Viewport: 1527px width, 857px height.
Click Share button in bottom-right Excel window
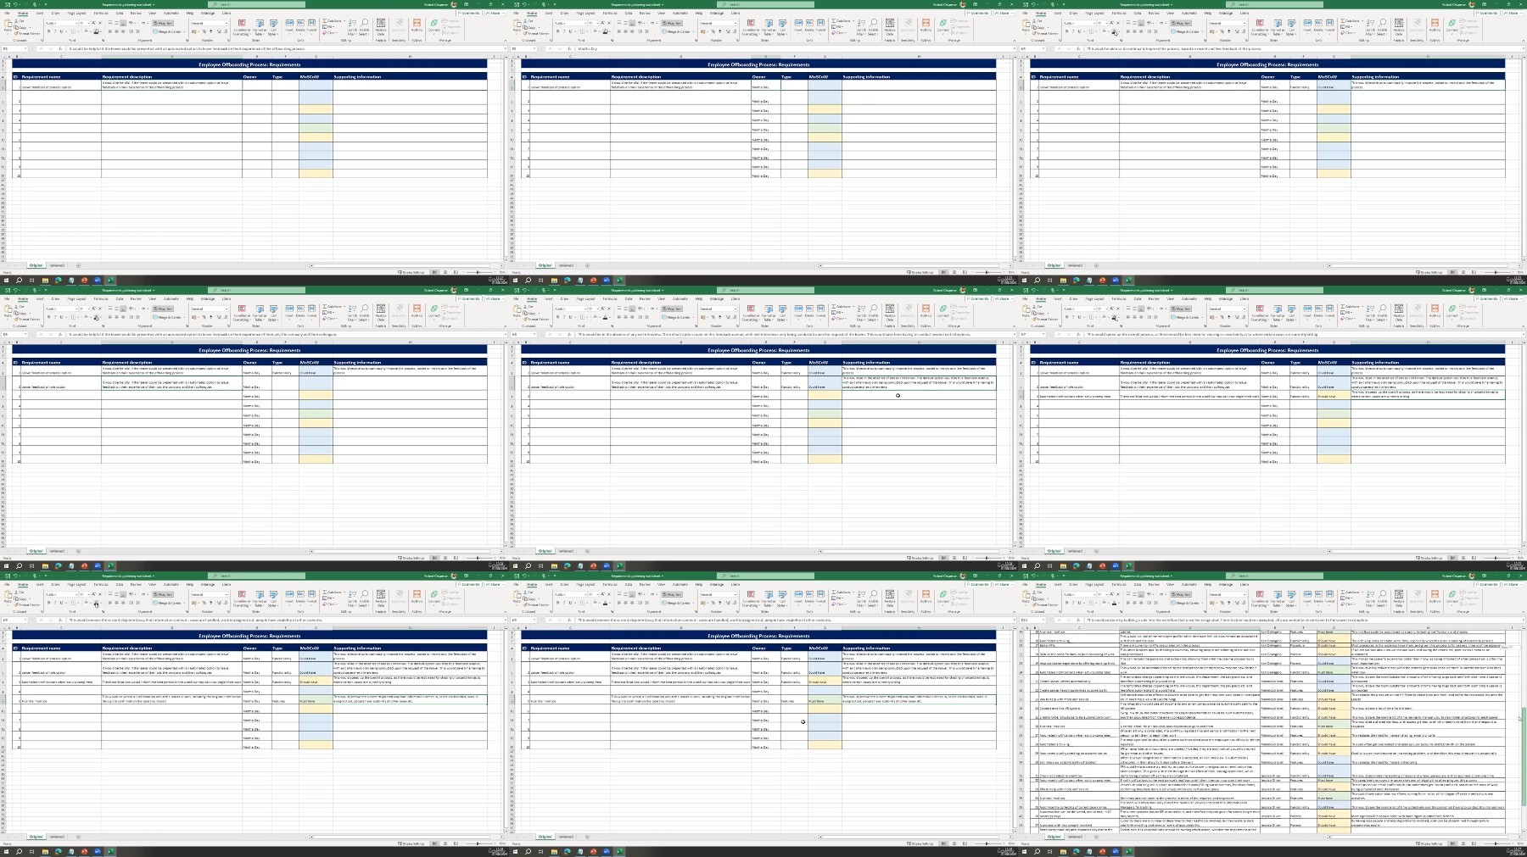(1512, 584)
